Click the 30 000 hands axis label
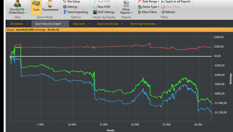This screenshot has width=233, height=132. coord(198,125)
